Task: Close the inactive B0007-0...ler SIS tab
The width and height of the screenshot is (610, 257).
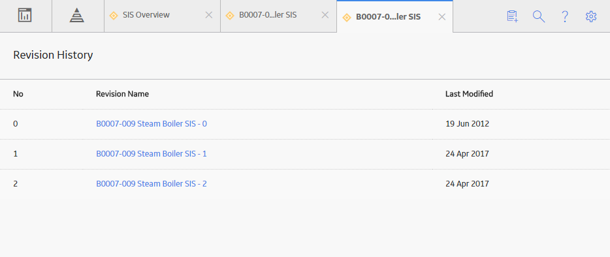Action: pos(325,15)
